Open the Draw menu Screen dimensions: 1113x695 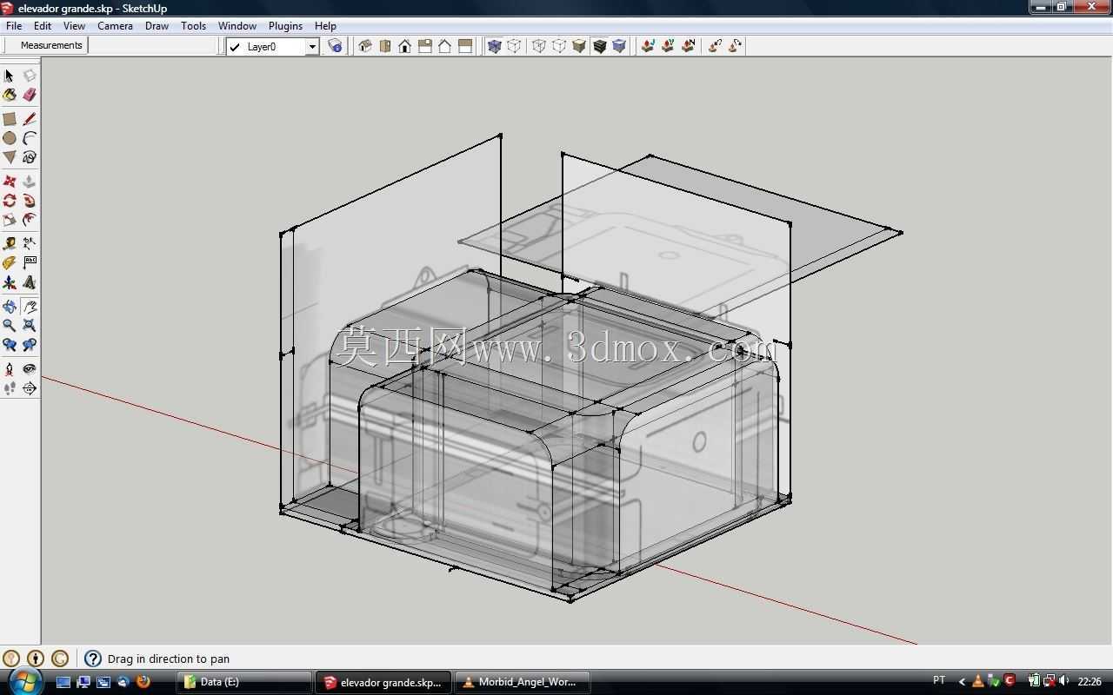point(157,26)
